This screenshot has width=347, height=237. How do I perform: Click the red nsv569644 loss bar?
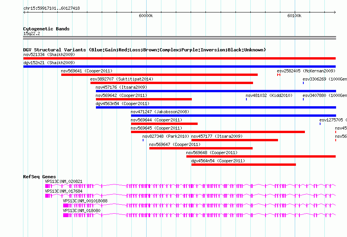pos(164,124)
